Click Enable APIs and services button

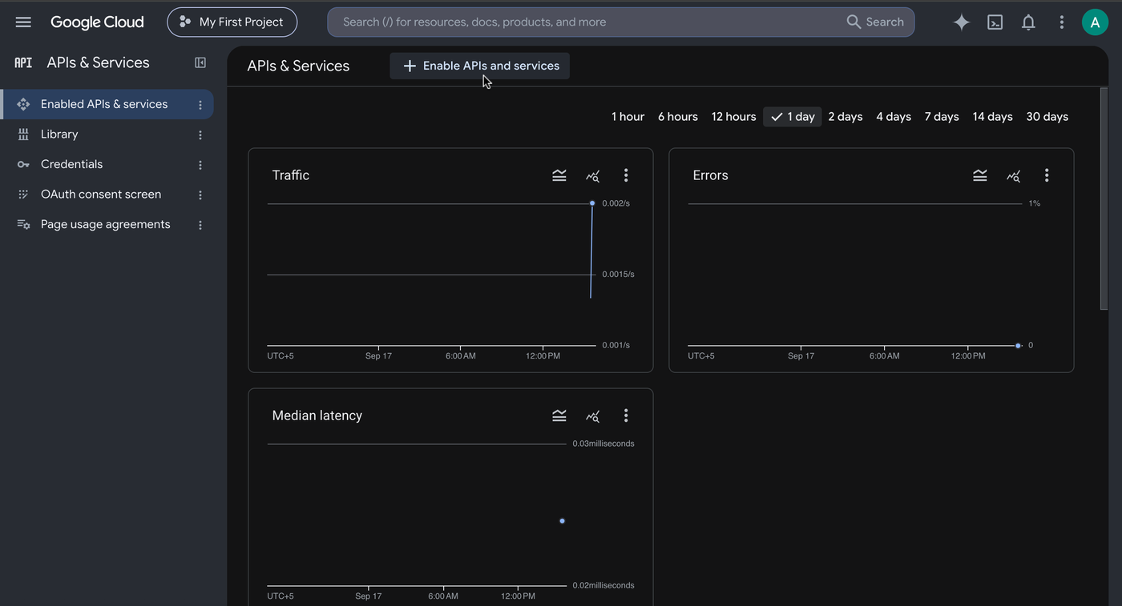coord(479,66)
